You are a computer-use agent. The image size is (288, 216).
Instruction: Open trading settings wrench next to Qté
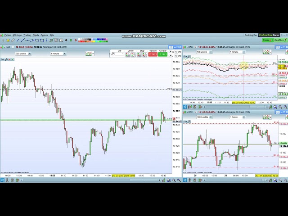tap(113, 54)
